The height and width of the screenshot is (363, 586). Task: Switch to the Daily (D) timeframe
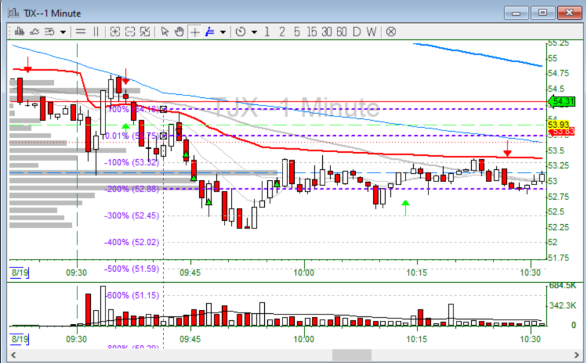(356, 32)
